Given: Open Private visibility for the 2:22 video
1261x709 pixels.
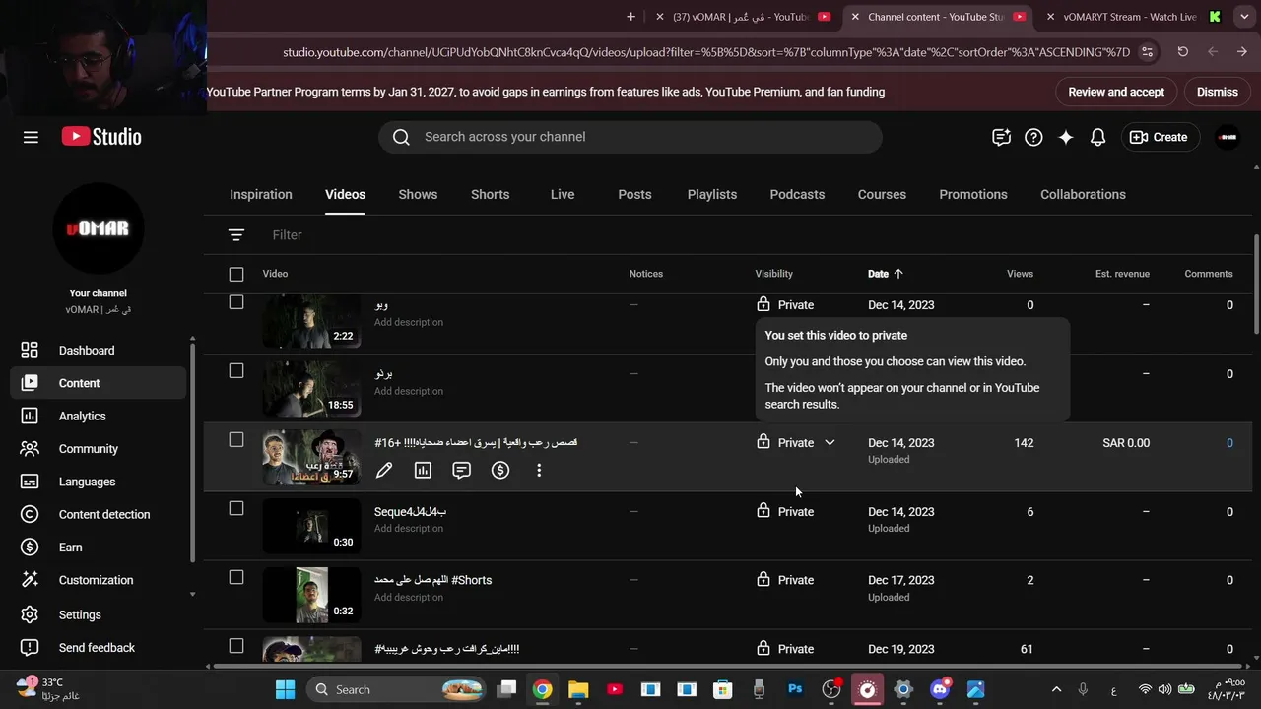Looking at the screenshot, I should pos(785,305).
